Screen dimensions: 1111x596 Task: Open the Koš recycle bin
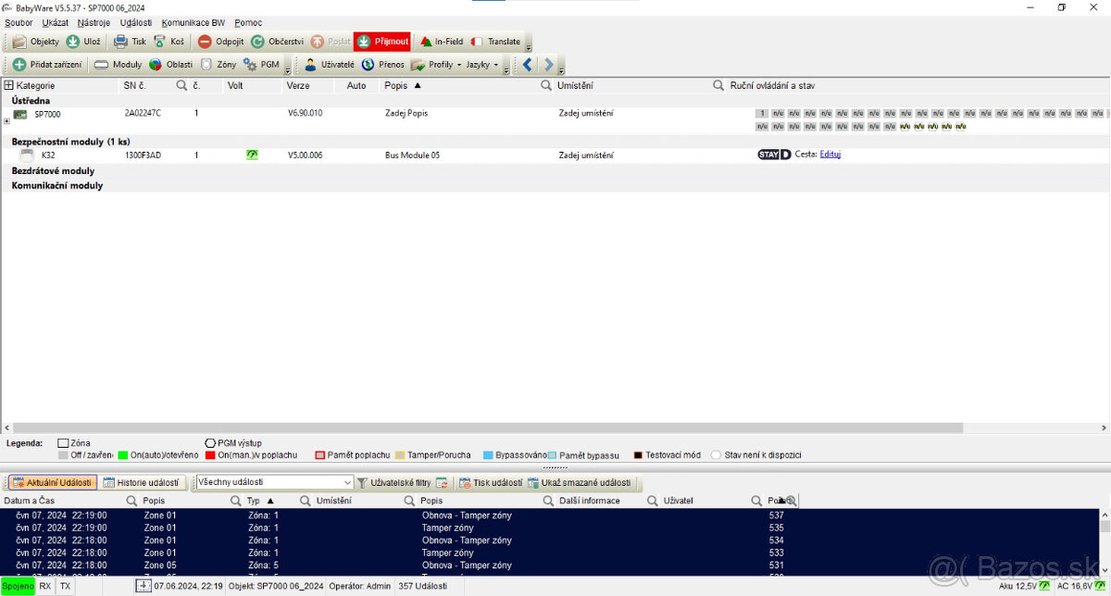161,42
